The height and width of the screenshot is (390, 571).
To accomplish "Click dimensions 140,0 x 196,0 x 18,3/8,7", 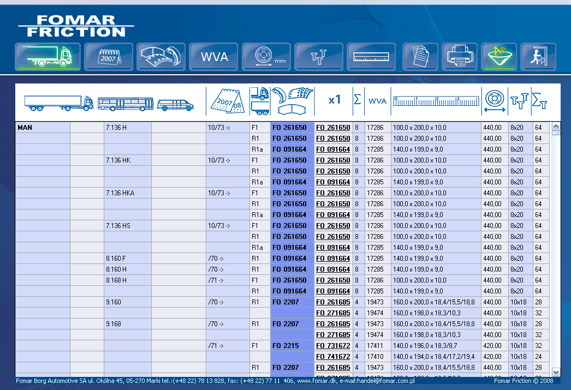I will click(436, 346).
